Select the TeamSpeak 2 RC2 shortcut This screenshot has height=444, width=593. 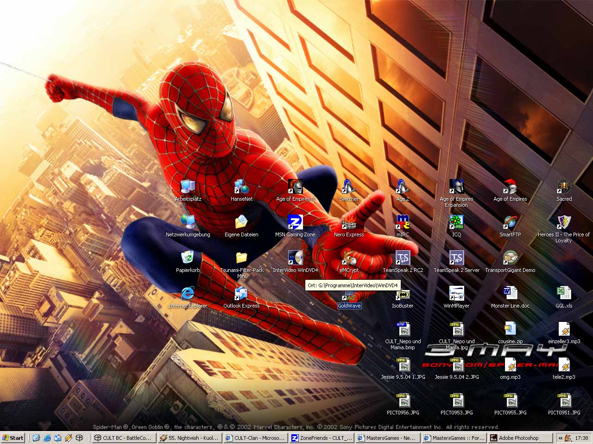point(403,262)
